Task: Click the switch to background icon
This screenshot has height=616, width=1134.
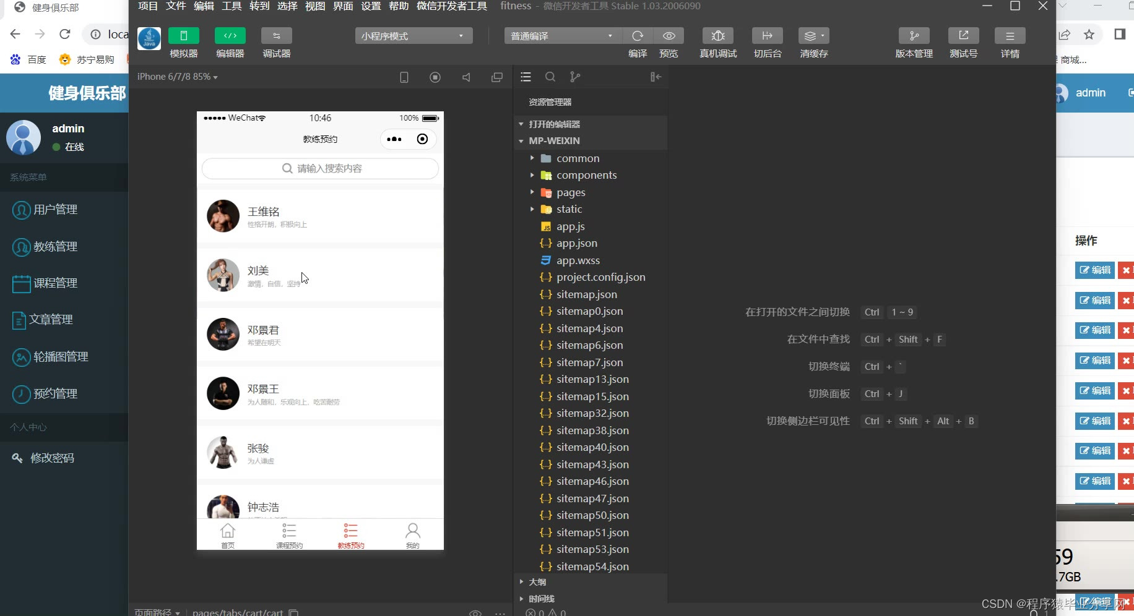Action: (x=768, y=36)
